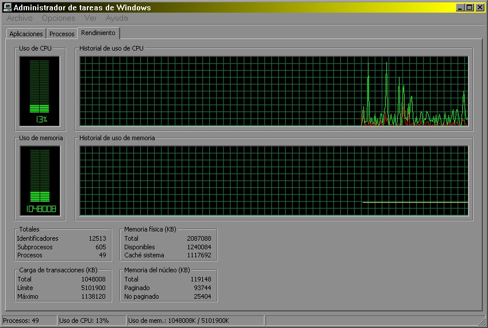
Task: Select the Rendimiento tab
Action: coord(98,33)
